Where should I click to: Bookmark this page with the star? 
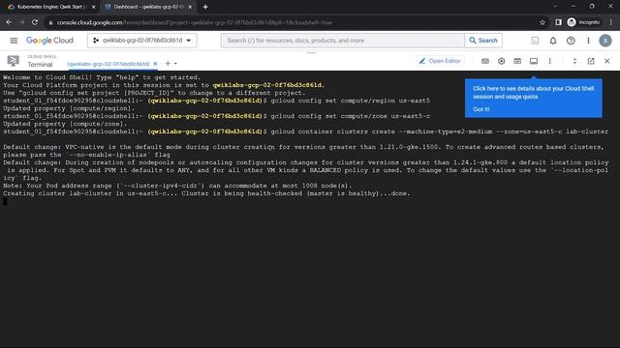[x=542, y=22]
